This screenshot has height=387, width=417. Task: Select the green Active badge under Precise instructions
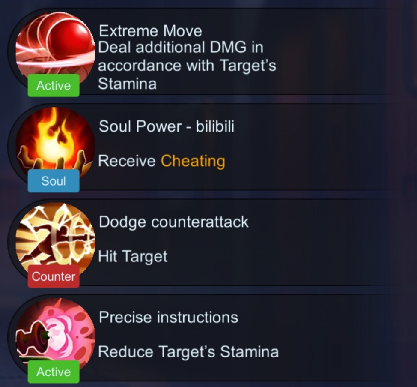54,372
